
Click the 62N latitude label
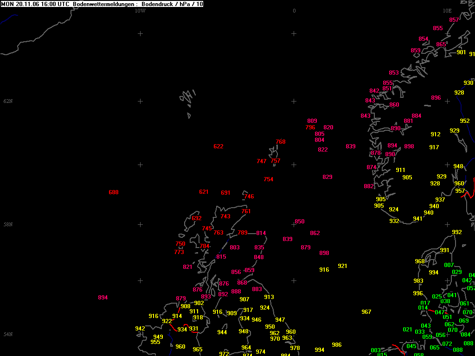(8, 101)
